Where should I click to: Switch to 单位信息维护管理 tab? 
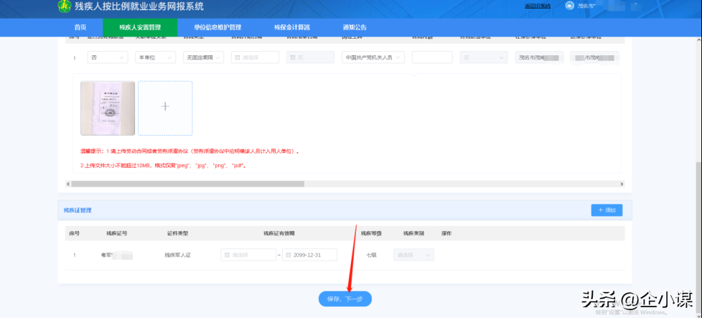click(x=217, y=27)
